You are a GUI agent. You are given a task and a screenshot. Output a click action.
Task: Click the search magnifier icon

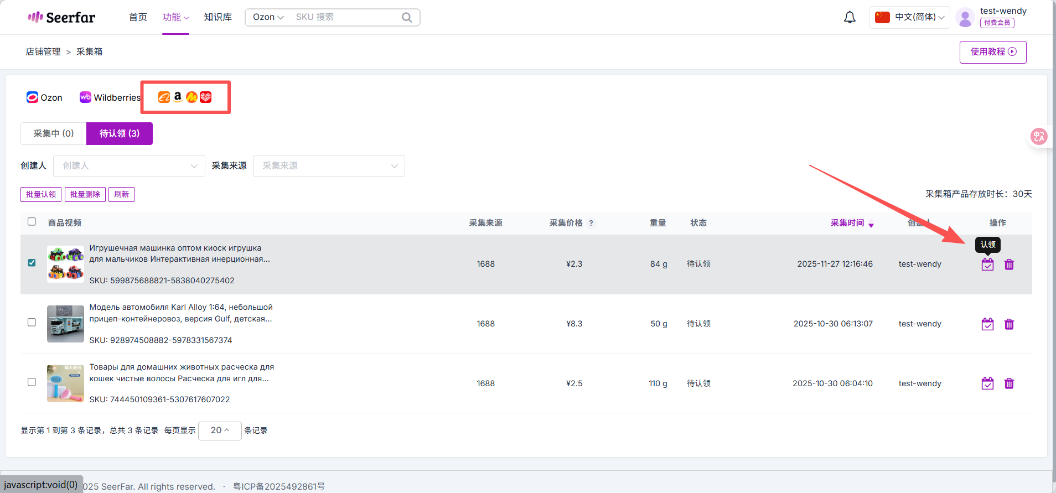[407, 17]
